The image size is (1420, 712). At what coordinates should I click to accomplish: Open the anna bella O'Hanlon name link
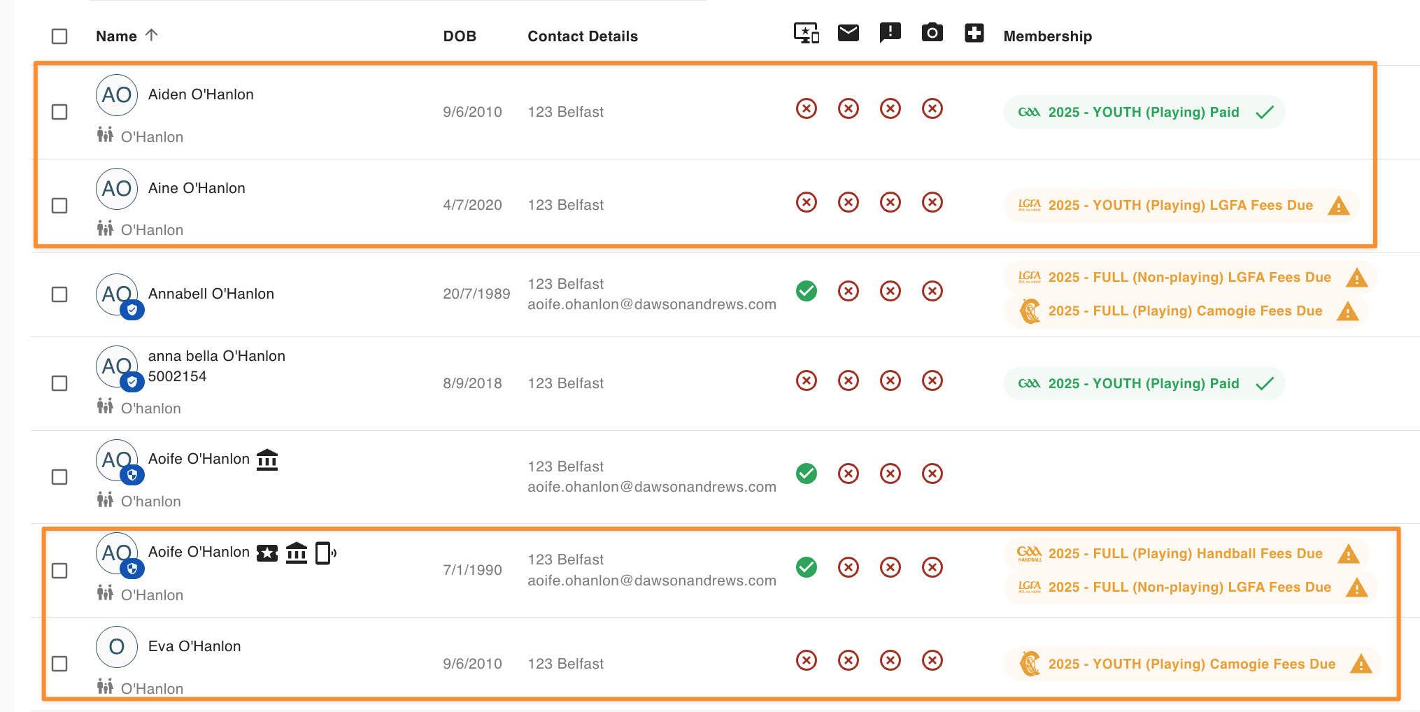(x=217, y=356)
